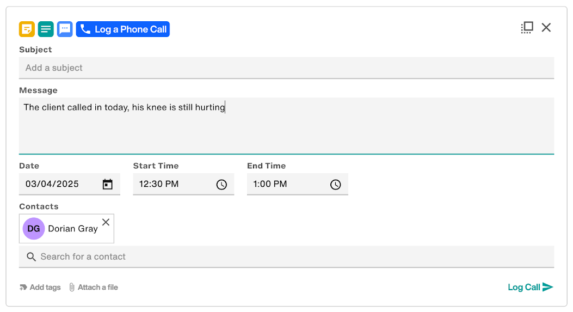This screenshot has height=312, width=573.
Task: Click the Log Call button
Action: 530,287
